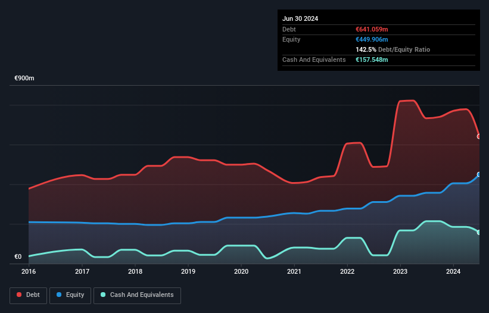Viewport: 489px width, 313px height.
Task: Select the 2024 x-axis label
Action: (x=453, y=271)
